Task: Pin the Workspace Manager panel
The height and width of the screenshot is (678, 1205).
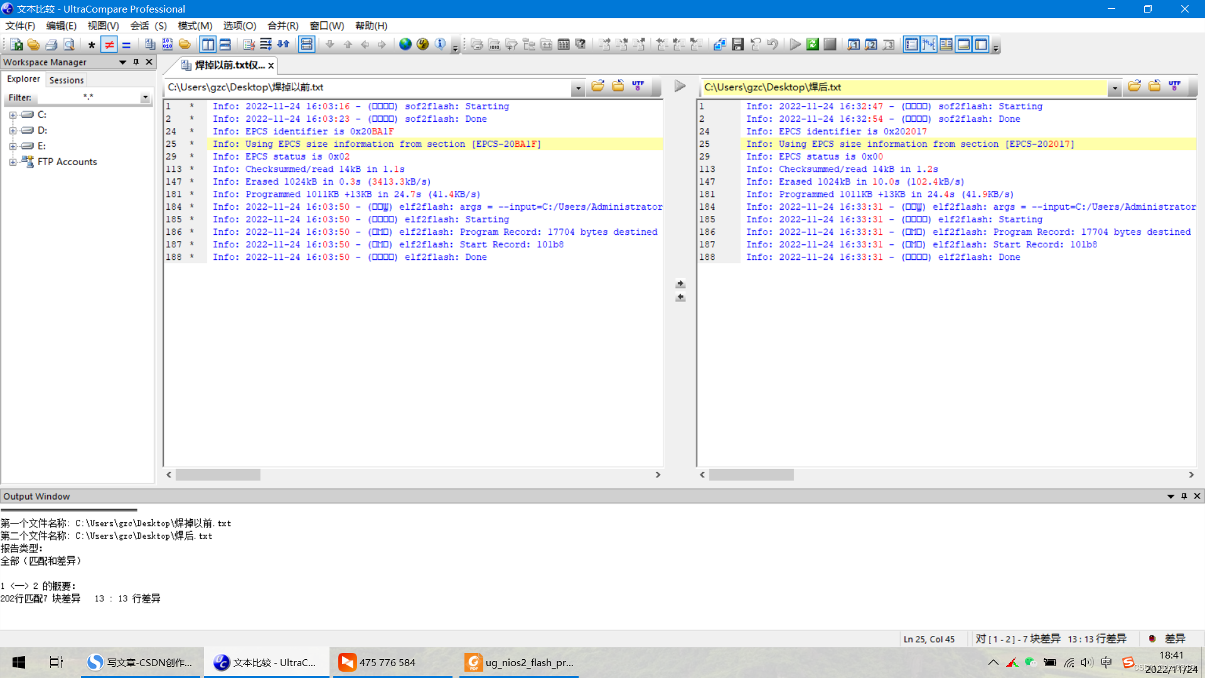Action: click(x=135, y=62)
